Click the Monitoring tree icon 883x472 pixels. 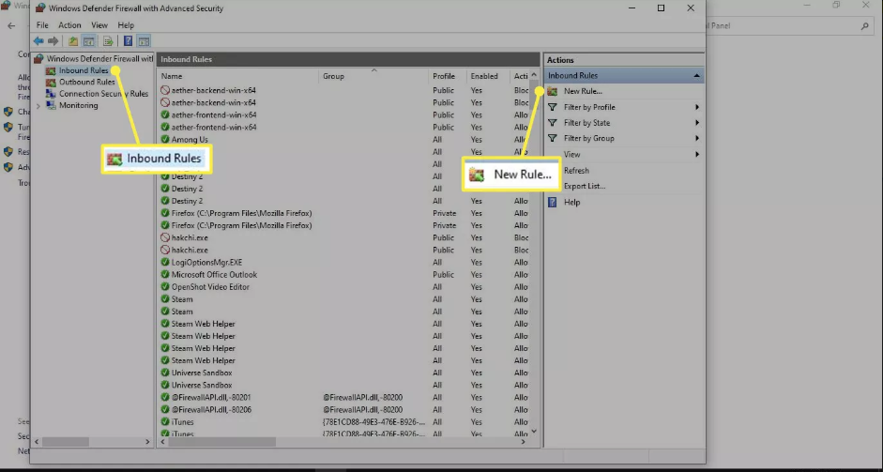(51, 105)
